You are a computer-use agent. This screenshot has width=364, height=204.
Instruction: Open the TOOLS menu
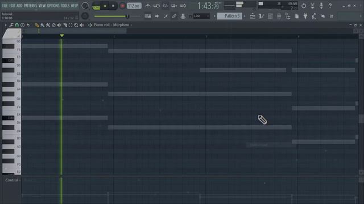tap(65, 6)
